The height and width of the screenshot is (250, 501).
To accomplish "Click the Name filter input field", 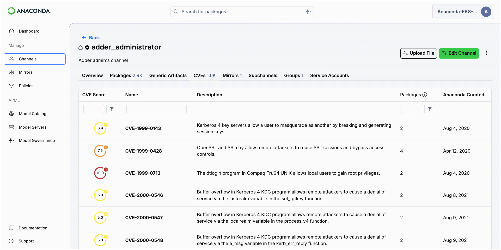I will pos(156,109).
